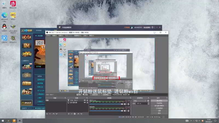Screen dimensions: 219x123
Task: Pop out the Controls dock panel
Action: coord(167,98)
